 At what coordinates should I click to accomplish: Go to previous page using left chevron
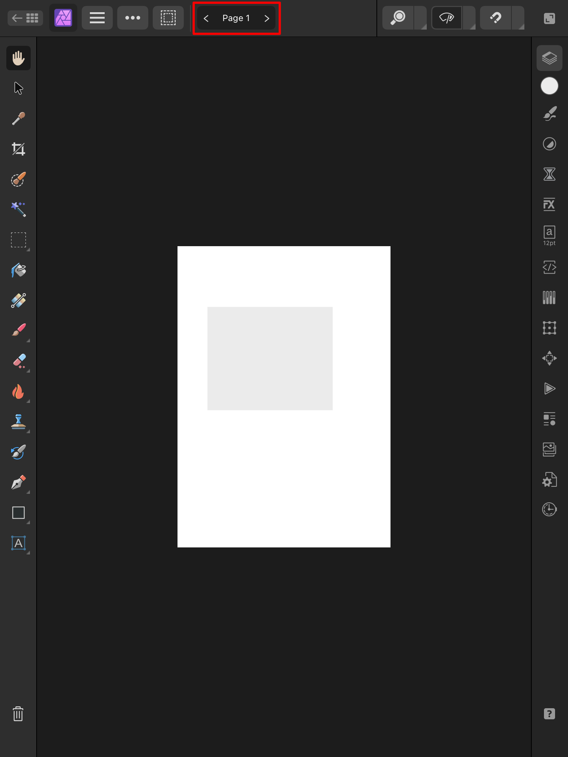(x=206, y=18)
